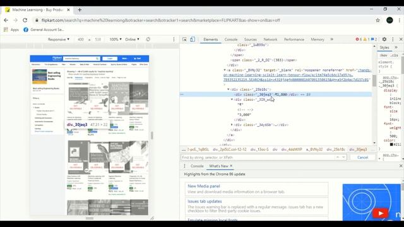404x227 pixels.
Task: Click breadcrumb div._25b18c
Action: pyautogui.click(x=336, y=149)
